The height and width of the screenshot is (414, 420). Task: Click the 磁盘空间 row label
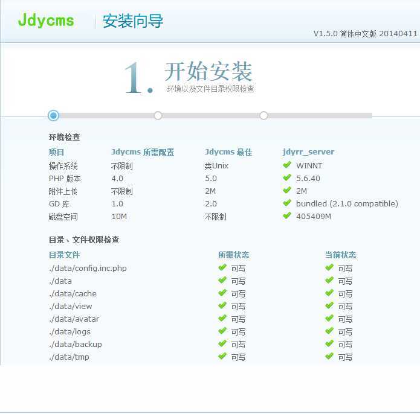(x=63, y=217)
